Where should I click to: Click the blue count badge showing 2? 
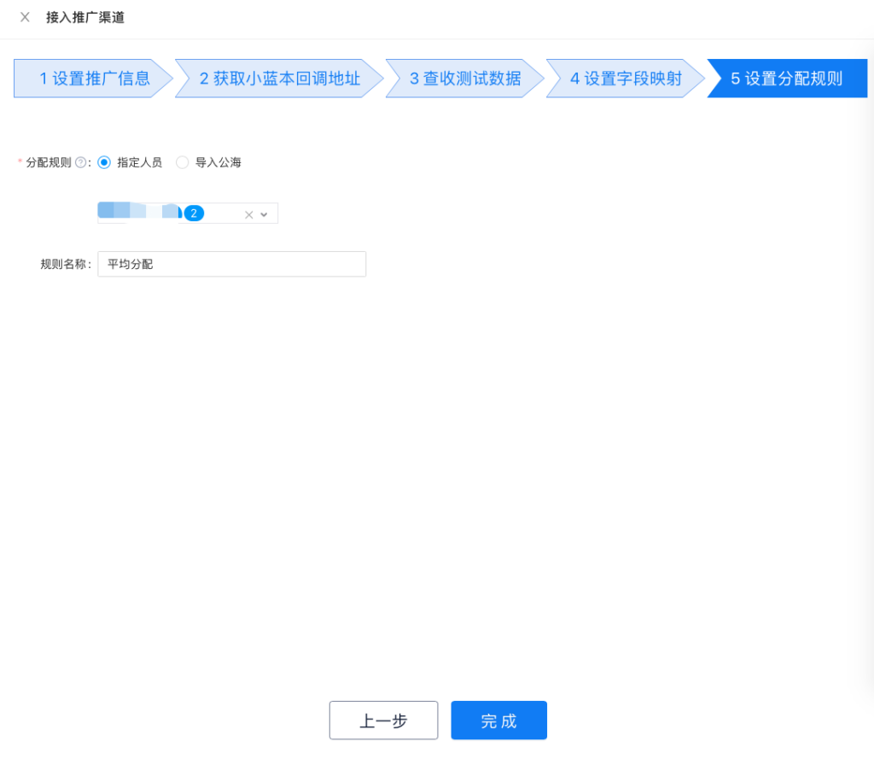[194, 213]
